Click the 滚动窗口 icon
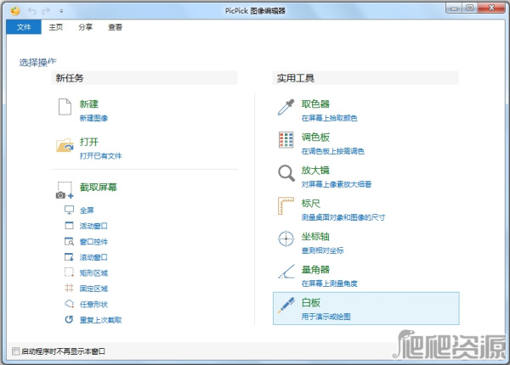The image size is (510, 365). coord(69,257)
